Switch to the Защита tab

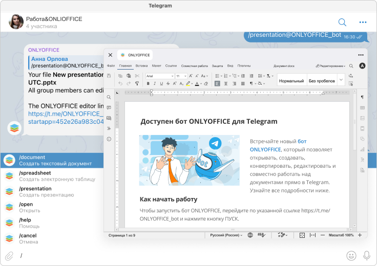pos(217,66)
